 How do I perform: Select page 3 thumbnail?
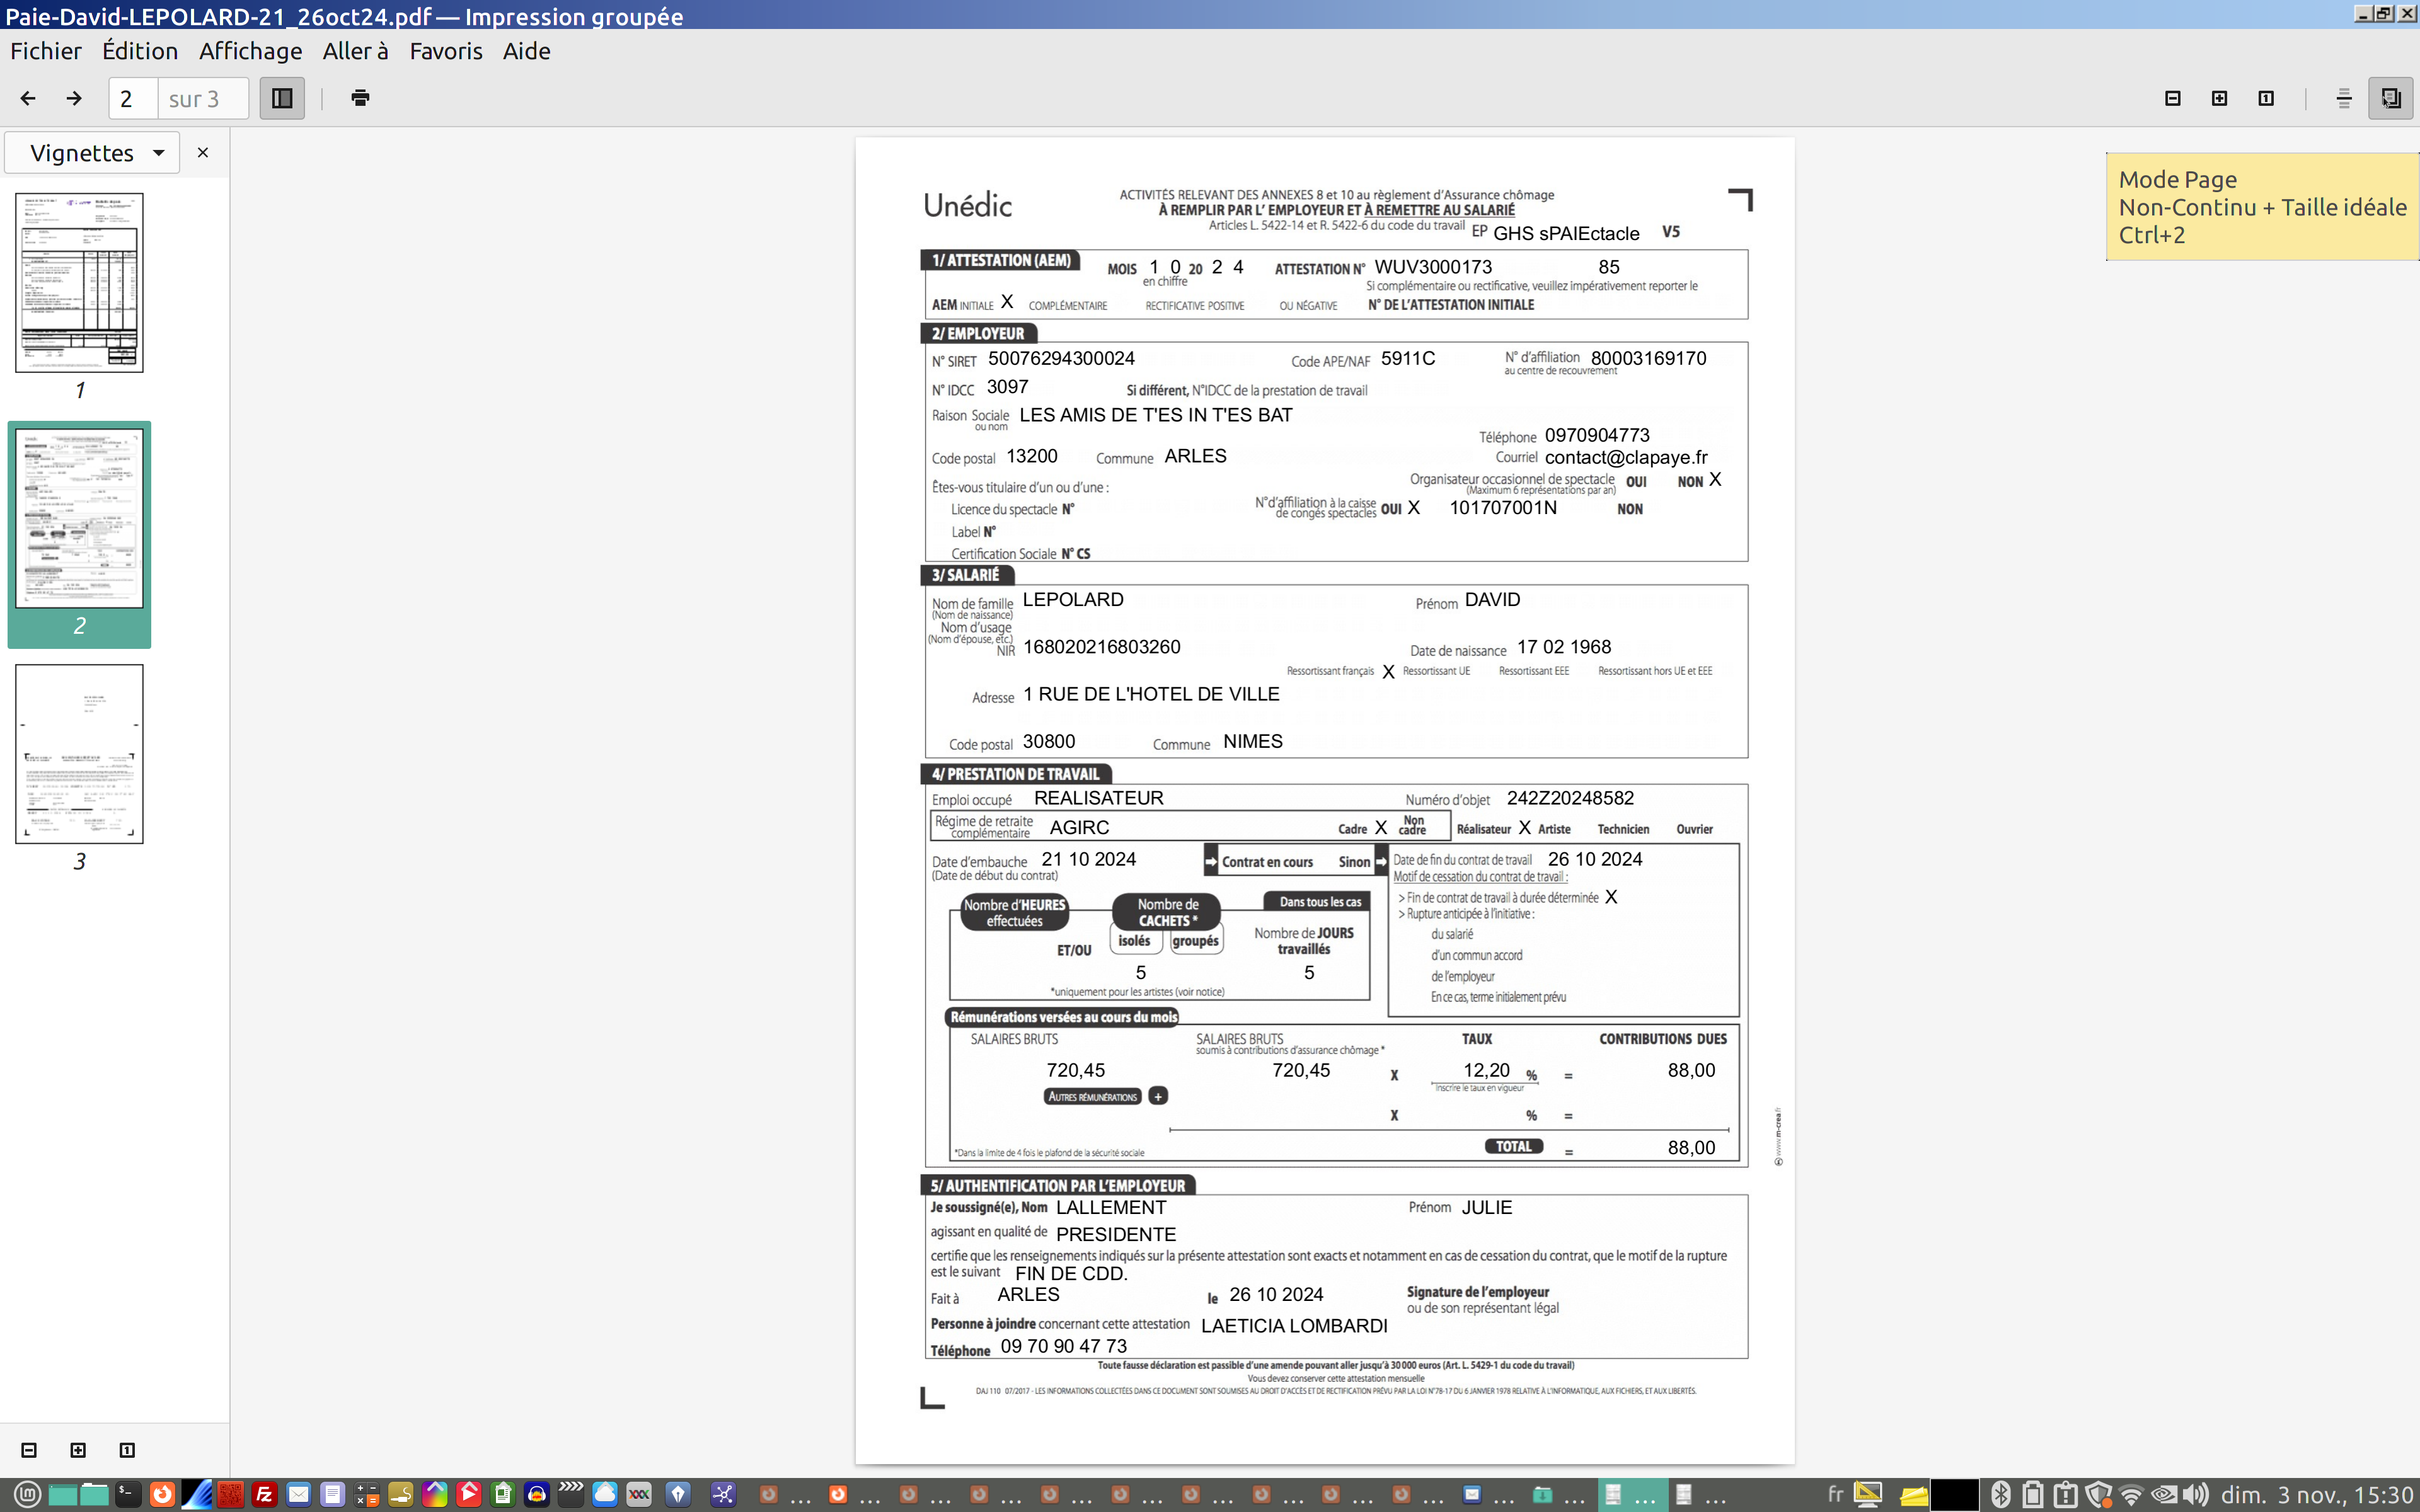coord(79,754)
